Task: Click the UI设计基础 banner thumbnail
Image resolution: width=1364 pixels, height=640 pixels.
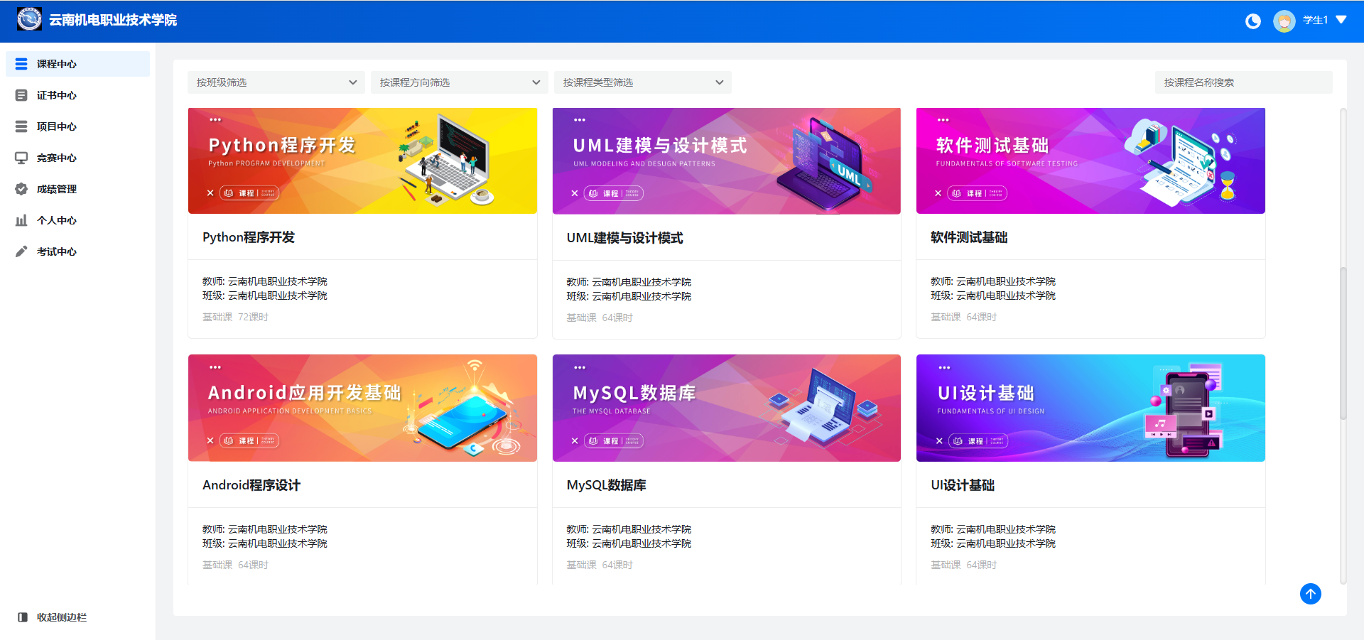Action: coord(1090,408)
